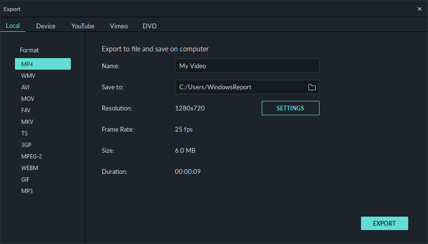Viewport: 428px width, 244px height.
Task: Close the Export dialog
Action: 419,9
